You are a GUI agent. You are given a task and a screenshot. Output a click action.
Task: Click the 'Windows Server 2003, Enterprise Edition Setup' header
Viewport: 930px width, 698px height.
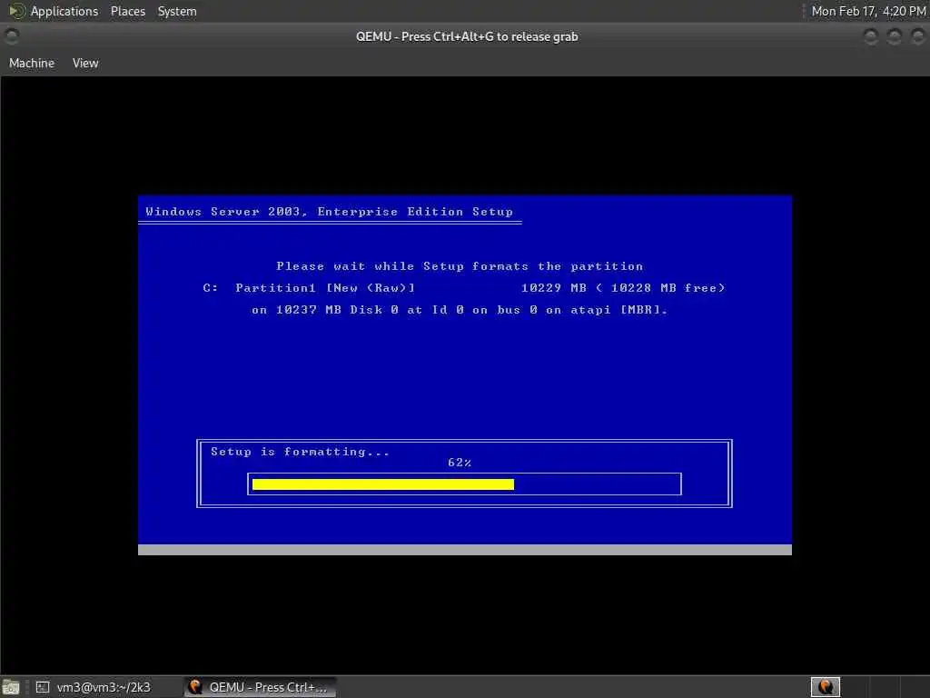(329, 212)
